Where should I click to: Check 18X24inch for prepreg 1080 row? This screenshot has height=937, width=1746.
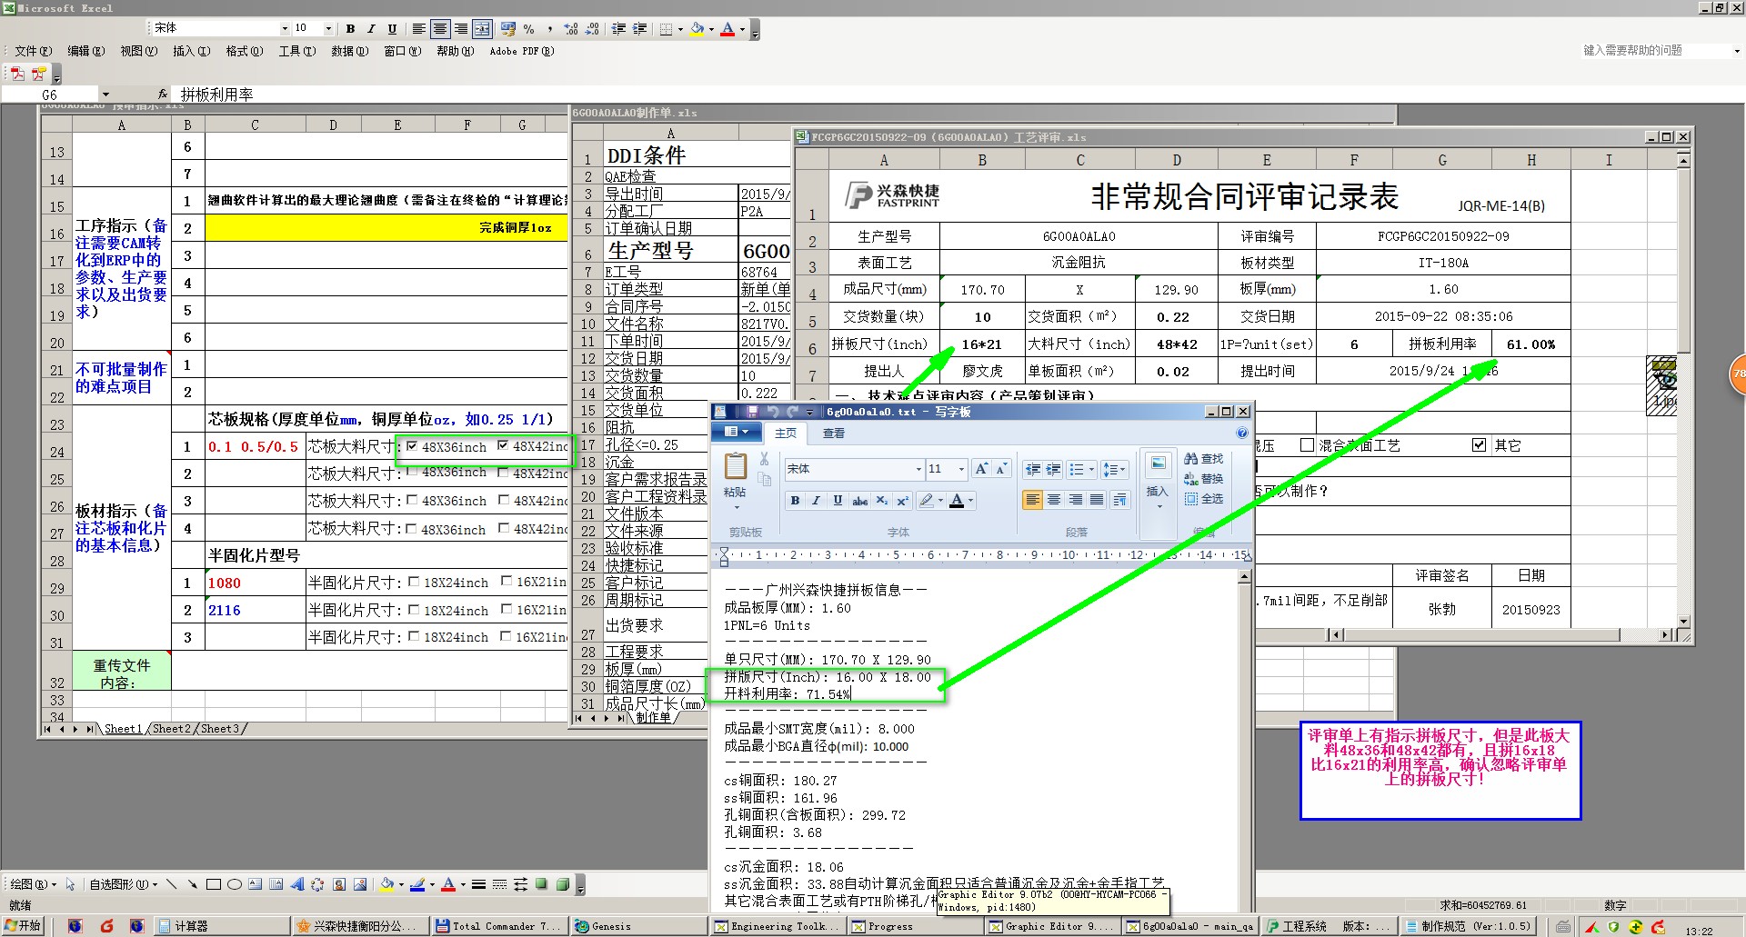(x=414, y=582)
